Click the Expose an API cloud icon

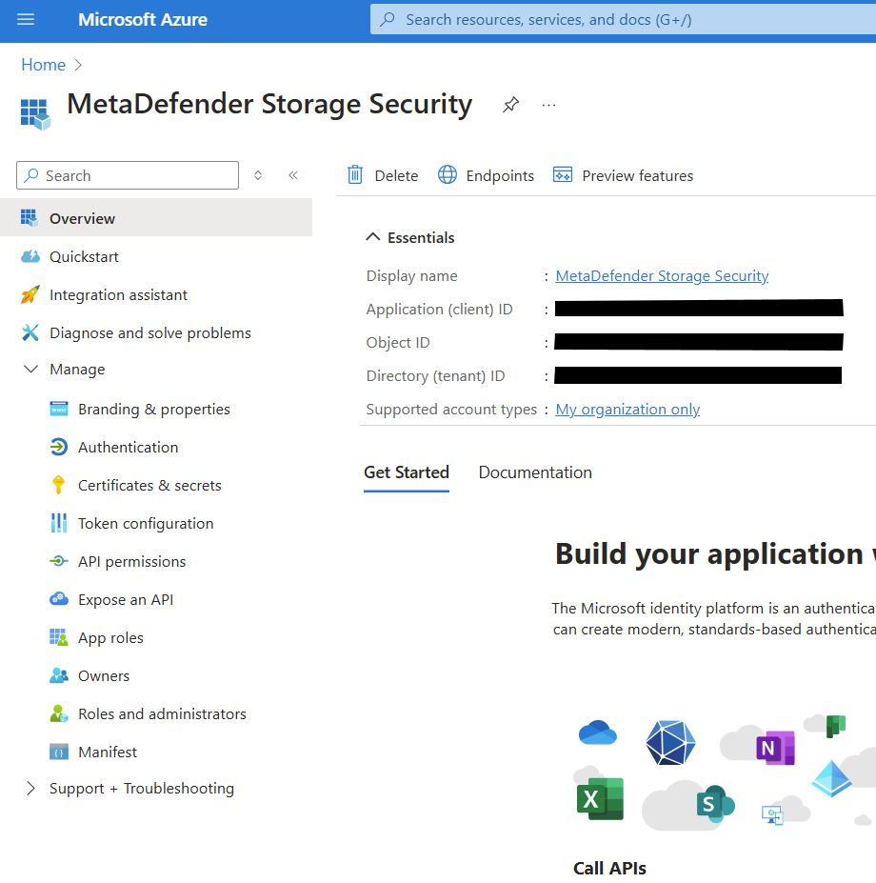[59, 599]
